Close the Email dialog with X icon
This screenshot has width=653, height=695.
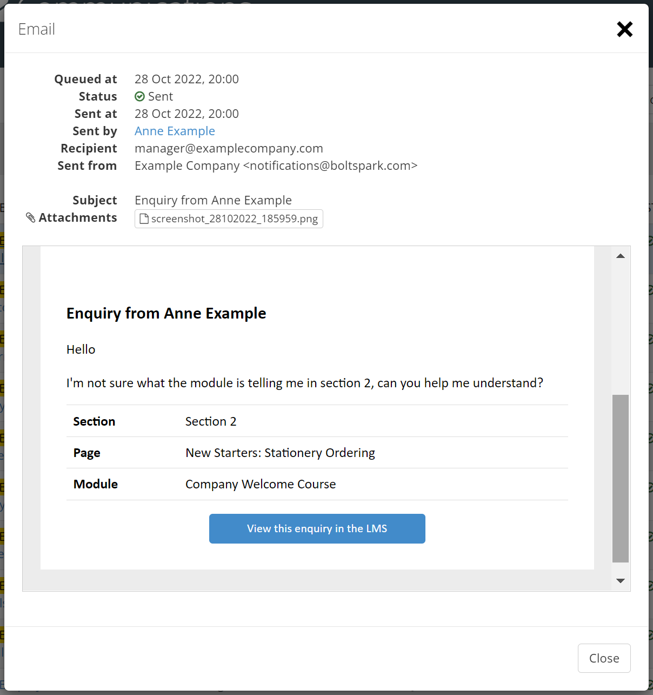624,29
